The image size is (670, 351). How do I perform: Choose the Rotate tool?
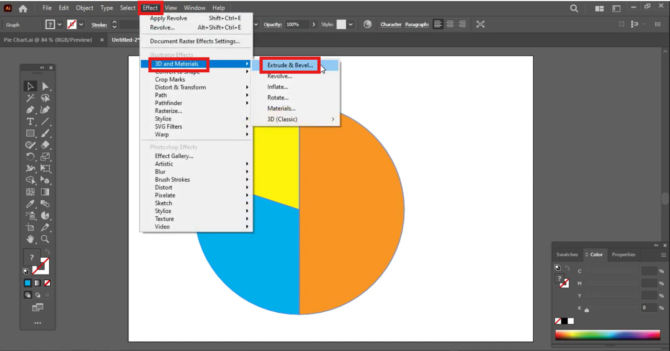tap(30, 157)
